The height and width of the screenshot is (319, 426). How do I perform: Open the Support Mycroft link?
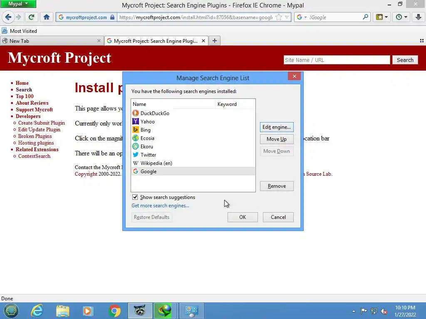tap(34, 109)
